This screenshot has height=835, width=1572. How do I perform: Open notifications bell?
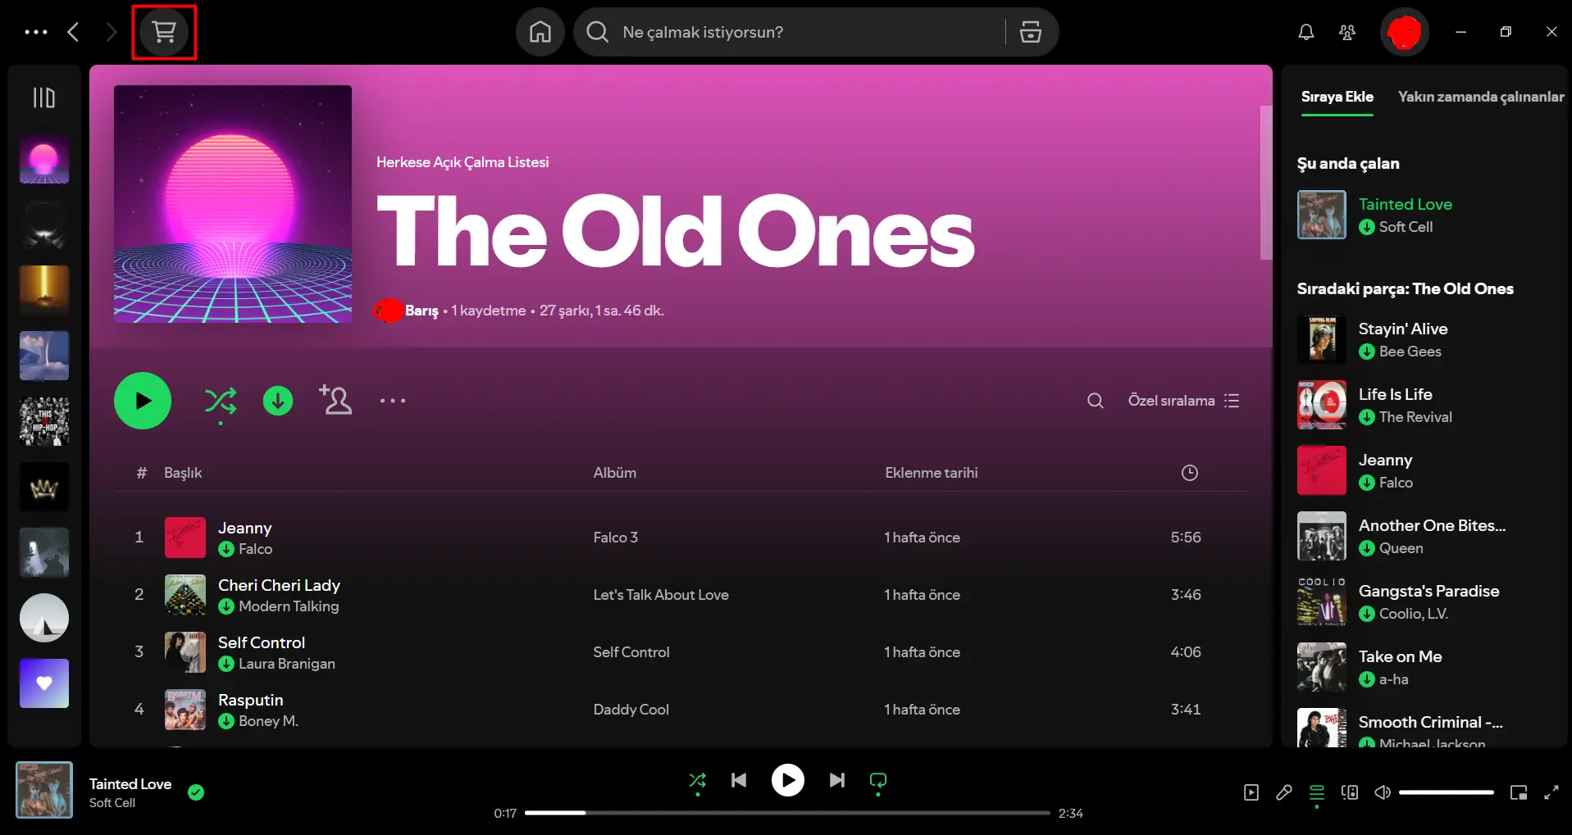tap(1306, 32)
